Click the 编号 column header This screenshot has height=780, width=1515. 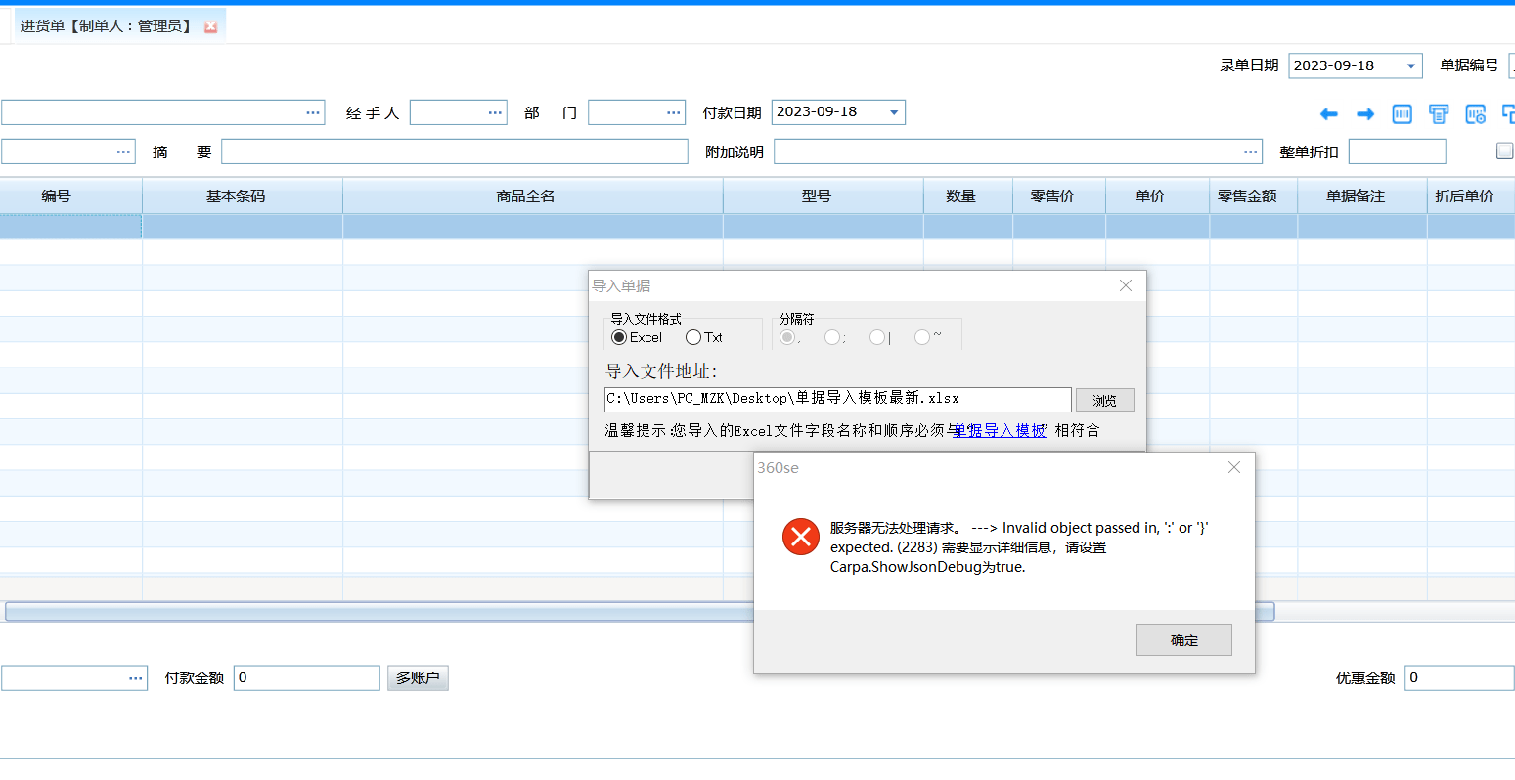coord(70,195)
